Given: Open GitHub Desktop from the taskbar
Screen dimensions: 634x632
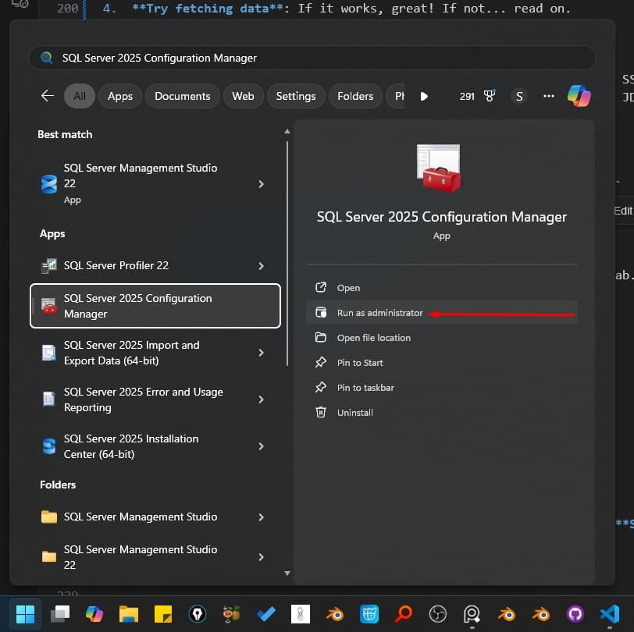Looking at the screenshot, I should click(x=575, y=614).
